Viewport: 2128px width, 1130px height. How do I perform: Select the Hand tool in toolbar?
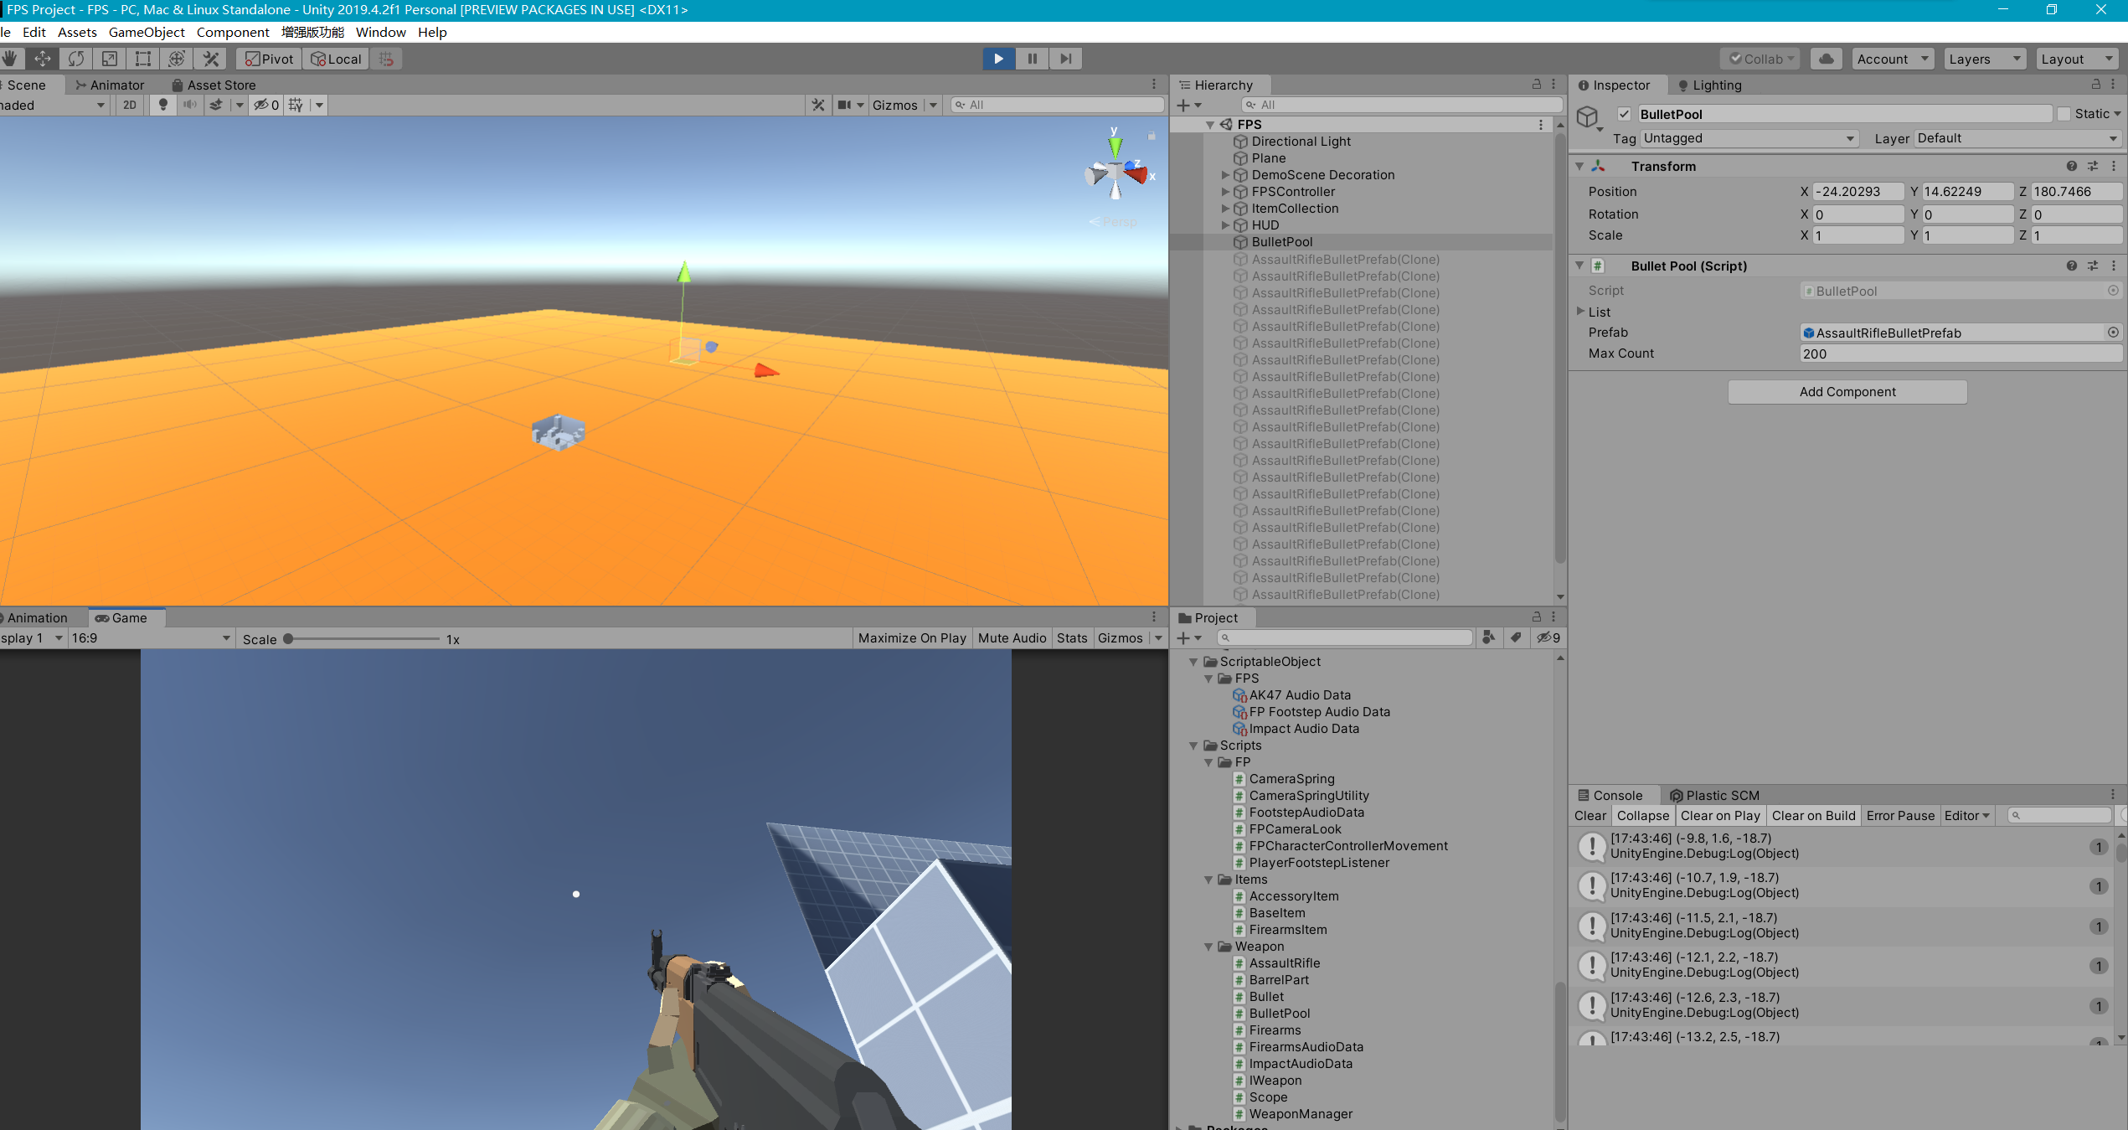(10, 59)
